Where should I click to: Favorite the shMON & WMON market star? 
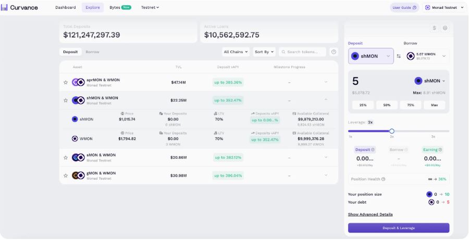click(x=66, y=100)
